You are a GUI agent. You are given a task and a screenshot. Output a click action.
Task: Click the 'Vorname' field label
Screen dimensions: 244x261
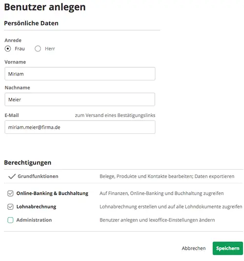click(15, 62)
